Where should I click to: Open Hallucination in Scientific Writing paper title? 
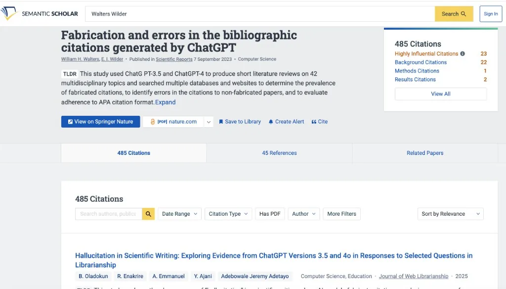(274, 260)
